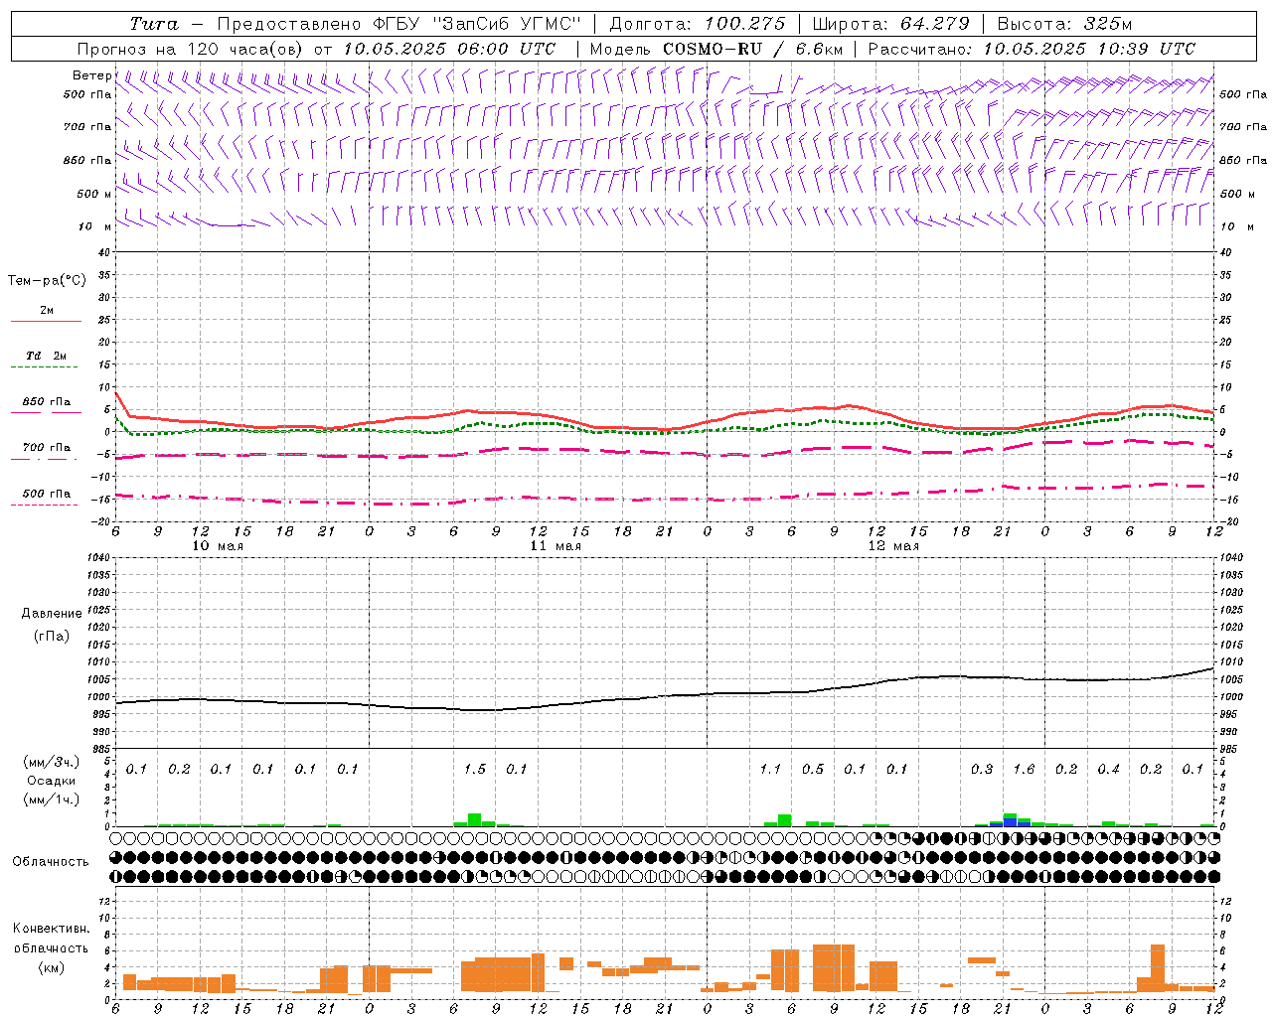This screenshot has height=1017, width=1272.
Task: Select the "1.1" precipitation amount value
Action: (x=770, y=770)
